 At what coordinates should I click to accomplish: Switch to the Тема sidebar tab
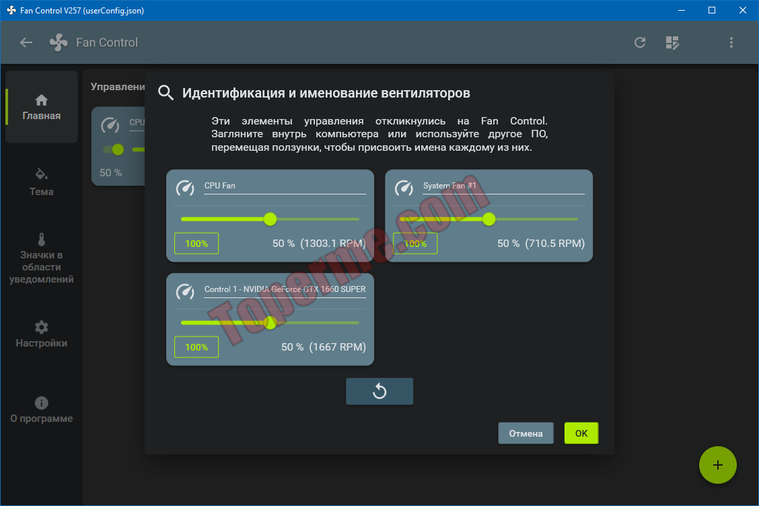point(42,182)
